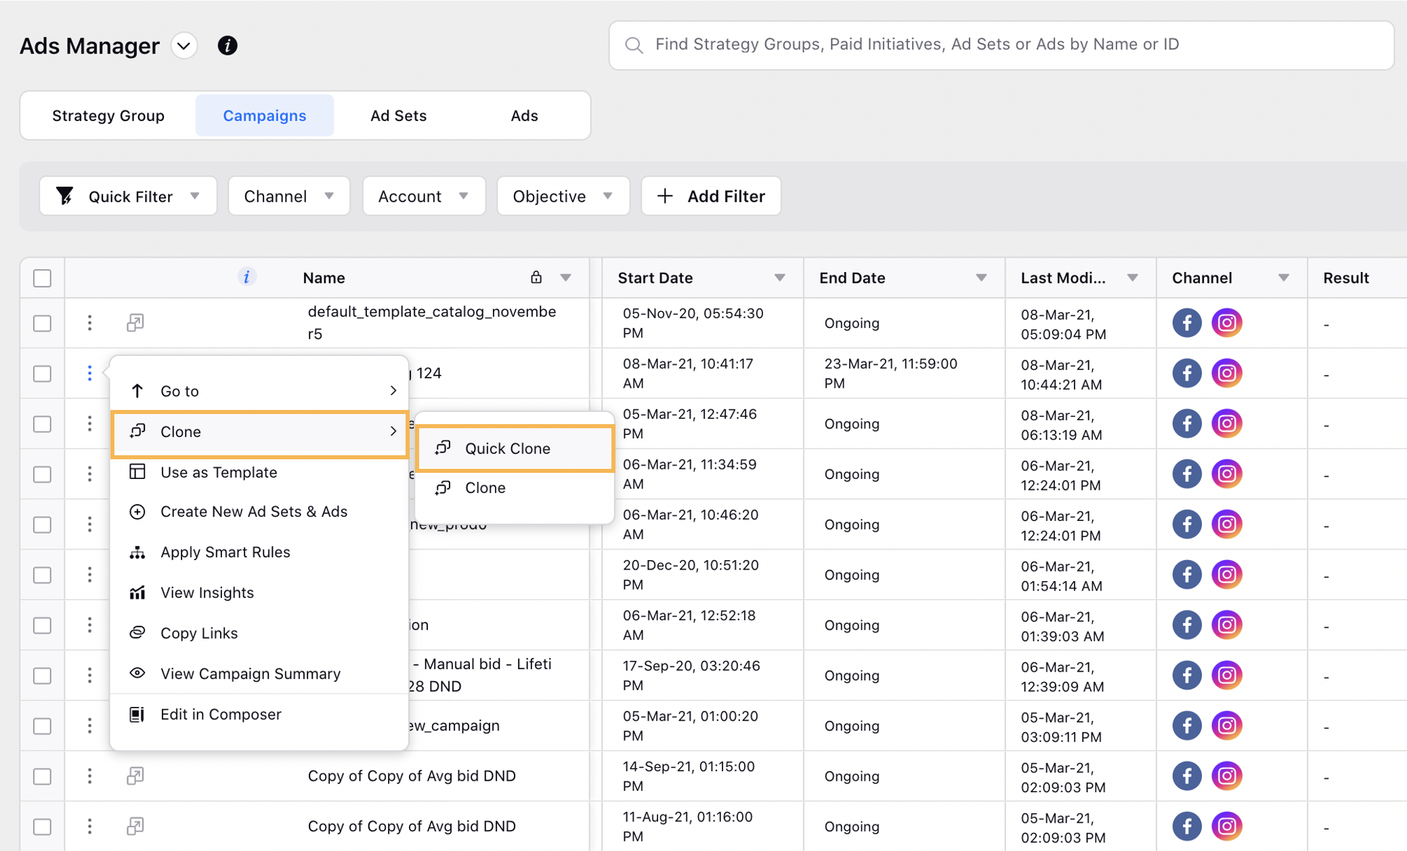The width and height of the screenshot is (1407, 851).
Task: Switch to the Ad Sets tab
Action: click(398, 115)
